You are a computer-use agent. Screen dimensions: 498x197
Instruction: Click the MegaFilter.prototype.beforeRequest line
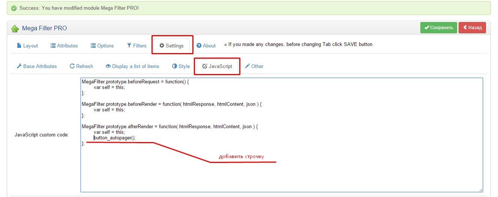135,81
